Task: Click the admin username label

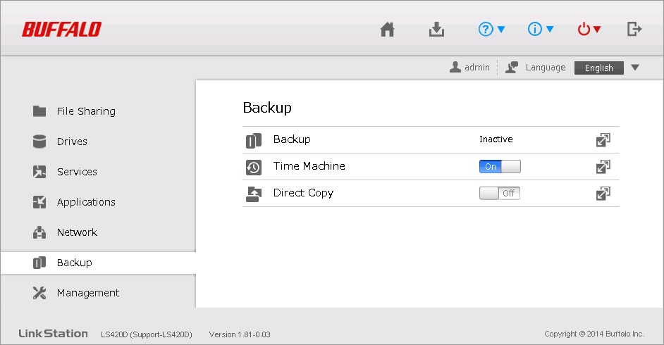Action: tap(477, 67)
